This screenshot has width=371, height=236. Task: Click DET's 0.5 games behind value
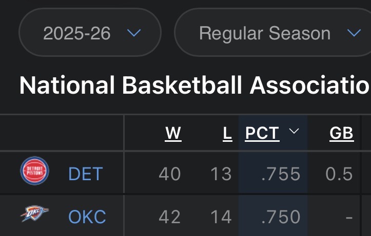pos(339,174)
